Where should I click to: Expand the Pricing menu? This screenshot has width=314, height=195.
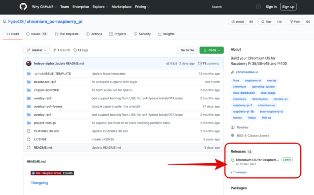[x=142, y=7]
